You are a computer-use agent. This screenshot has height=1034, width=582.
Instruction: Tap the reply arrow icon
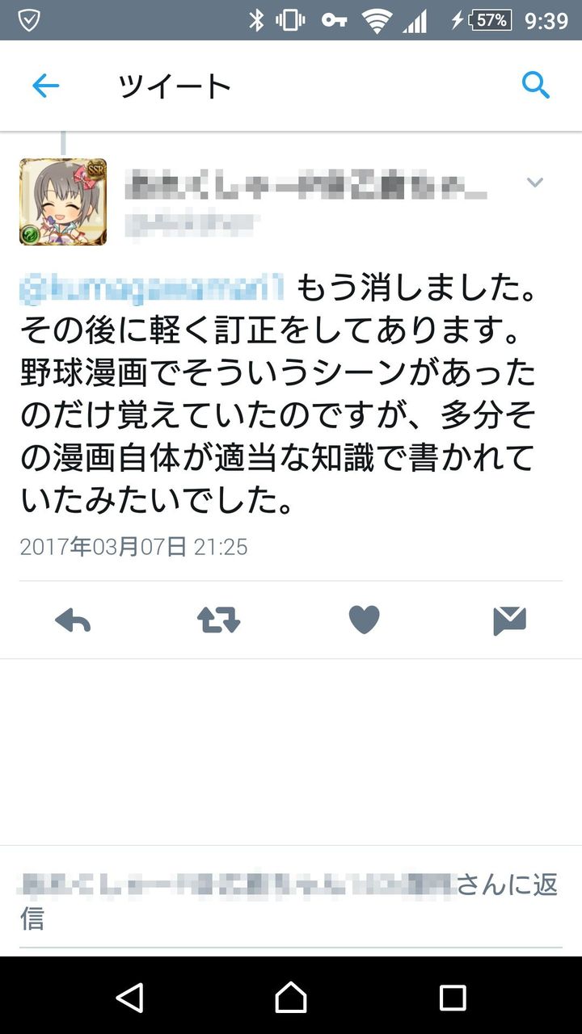[73, 620]
